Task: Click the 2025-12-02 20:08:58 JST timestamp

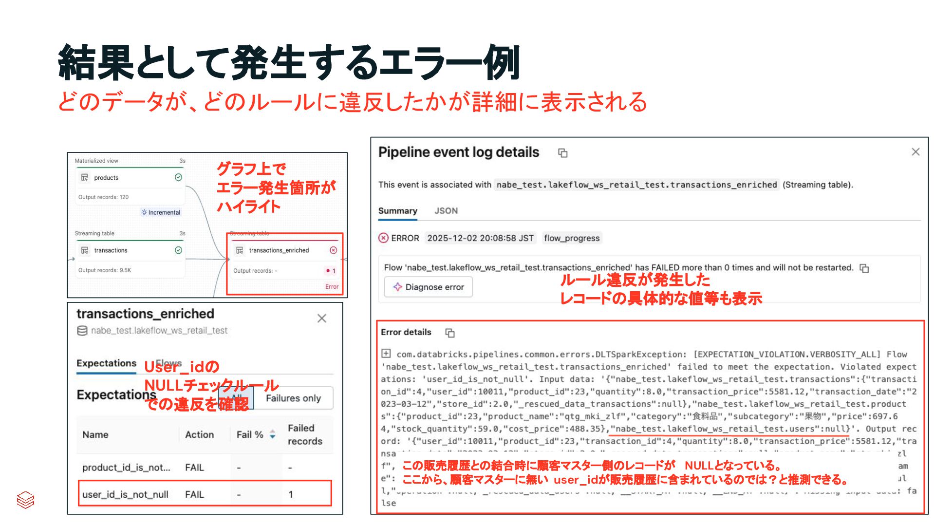Action: click(480, 238)
